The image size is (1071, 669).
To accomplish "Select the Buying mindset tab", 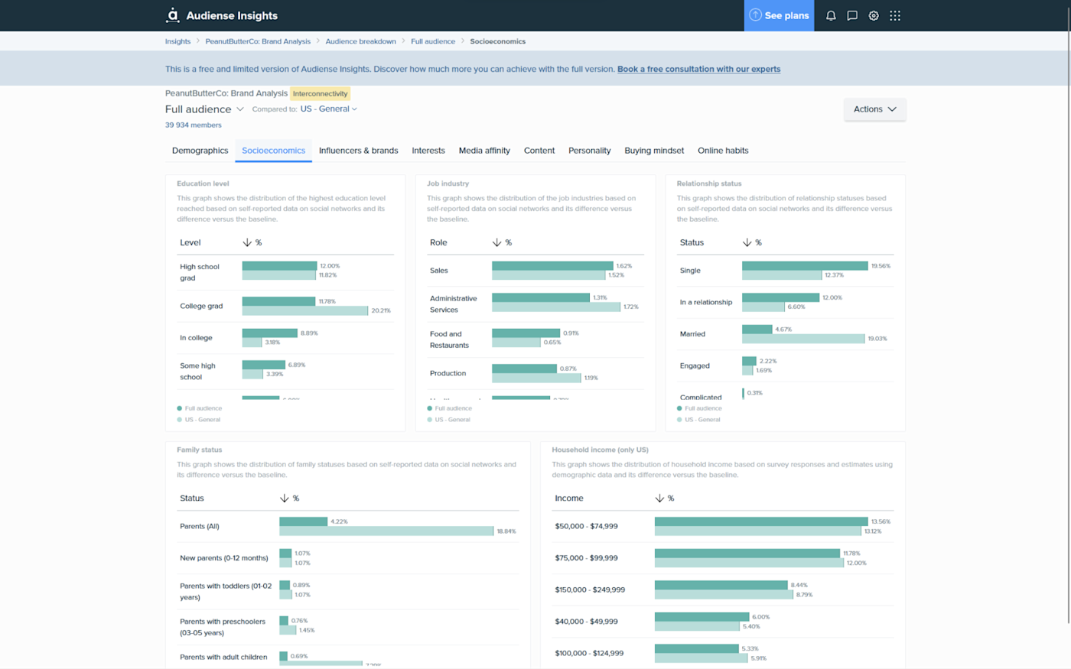I will pyautogui.click(x=654, y=151).
